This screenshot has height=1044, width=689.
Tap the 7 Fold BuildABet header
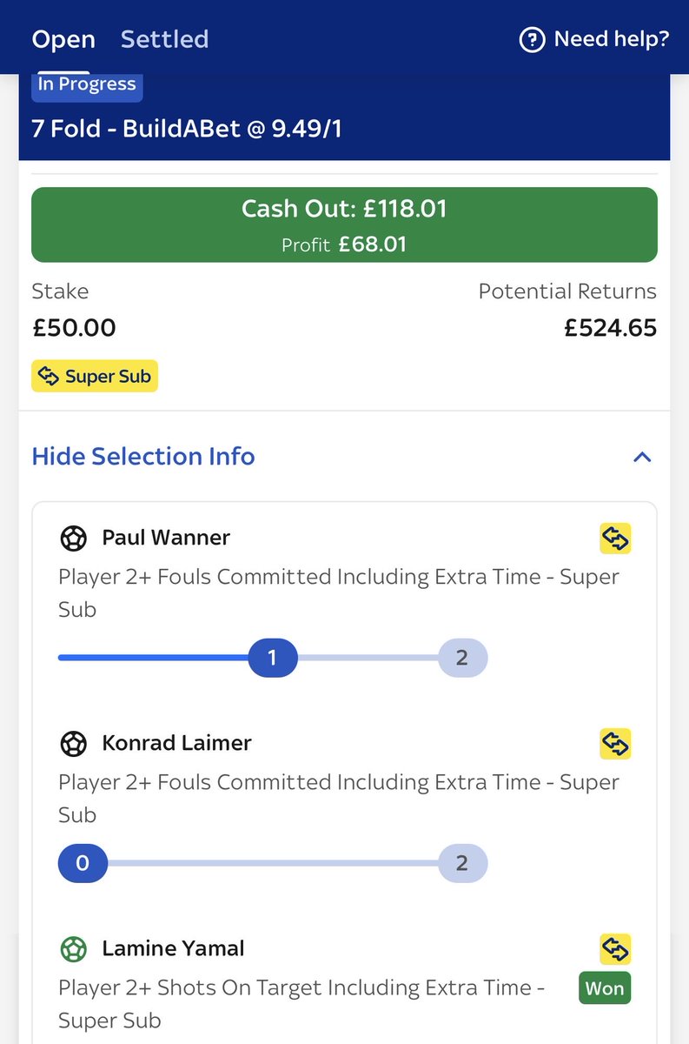click(x=186, y=129)
